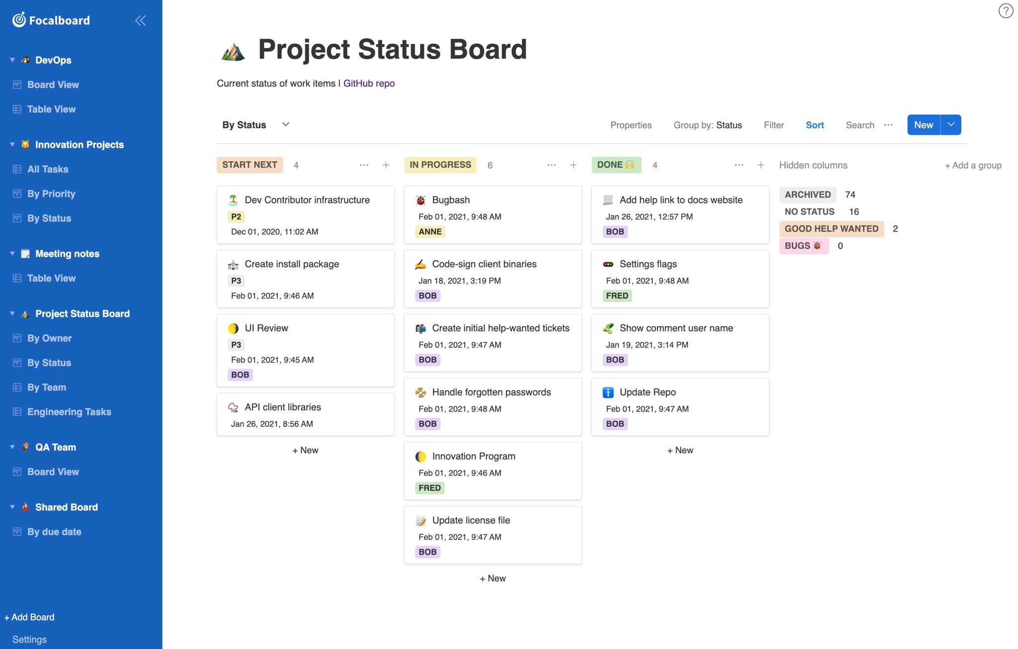Click the Innovation Projects emoji icon
This screenshot has width=1018, height=649.
pos(25,144)
